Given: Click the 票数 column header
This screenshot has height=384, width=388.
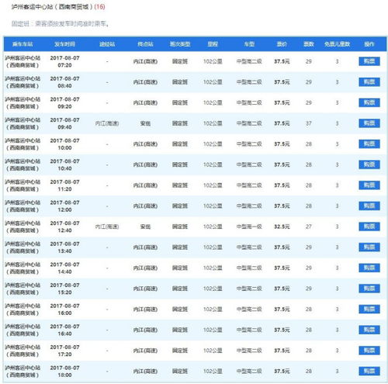Looking at the screenshot, I should pos(309,44).
